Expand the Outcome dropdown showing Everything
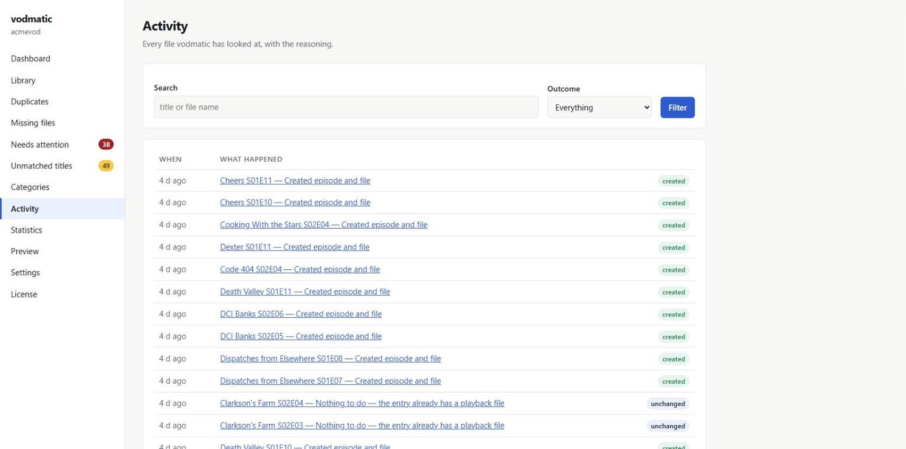Viewport: 906px width, 449px height. coord(599,107)
